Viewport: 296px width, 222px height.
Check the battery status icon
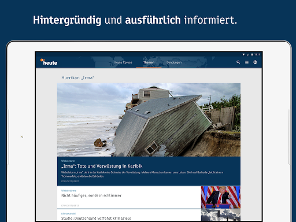pos(252,54)
